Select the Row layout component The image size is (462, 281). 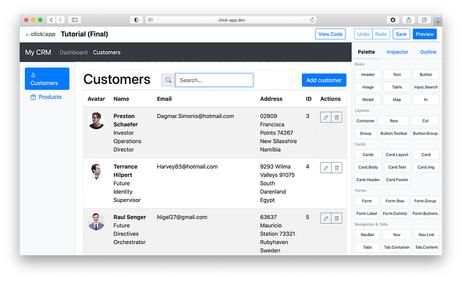tap(393, 121)
